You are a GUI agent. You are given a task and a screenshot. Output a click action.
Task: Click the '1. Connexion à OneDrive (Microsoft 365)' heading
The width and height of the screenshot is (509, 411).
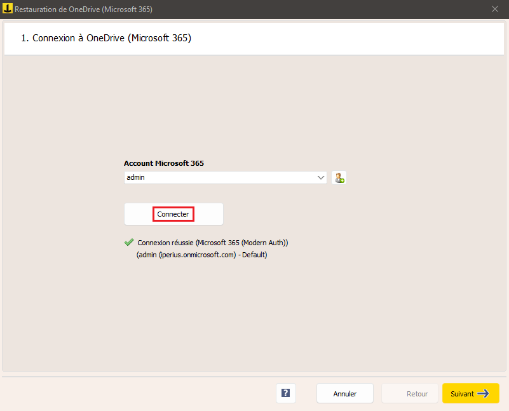click(106, 38)
